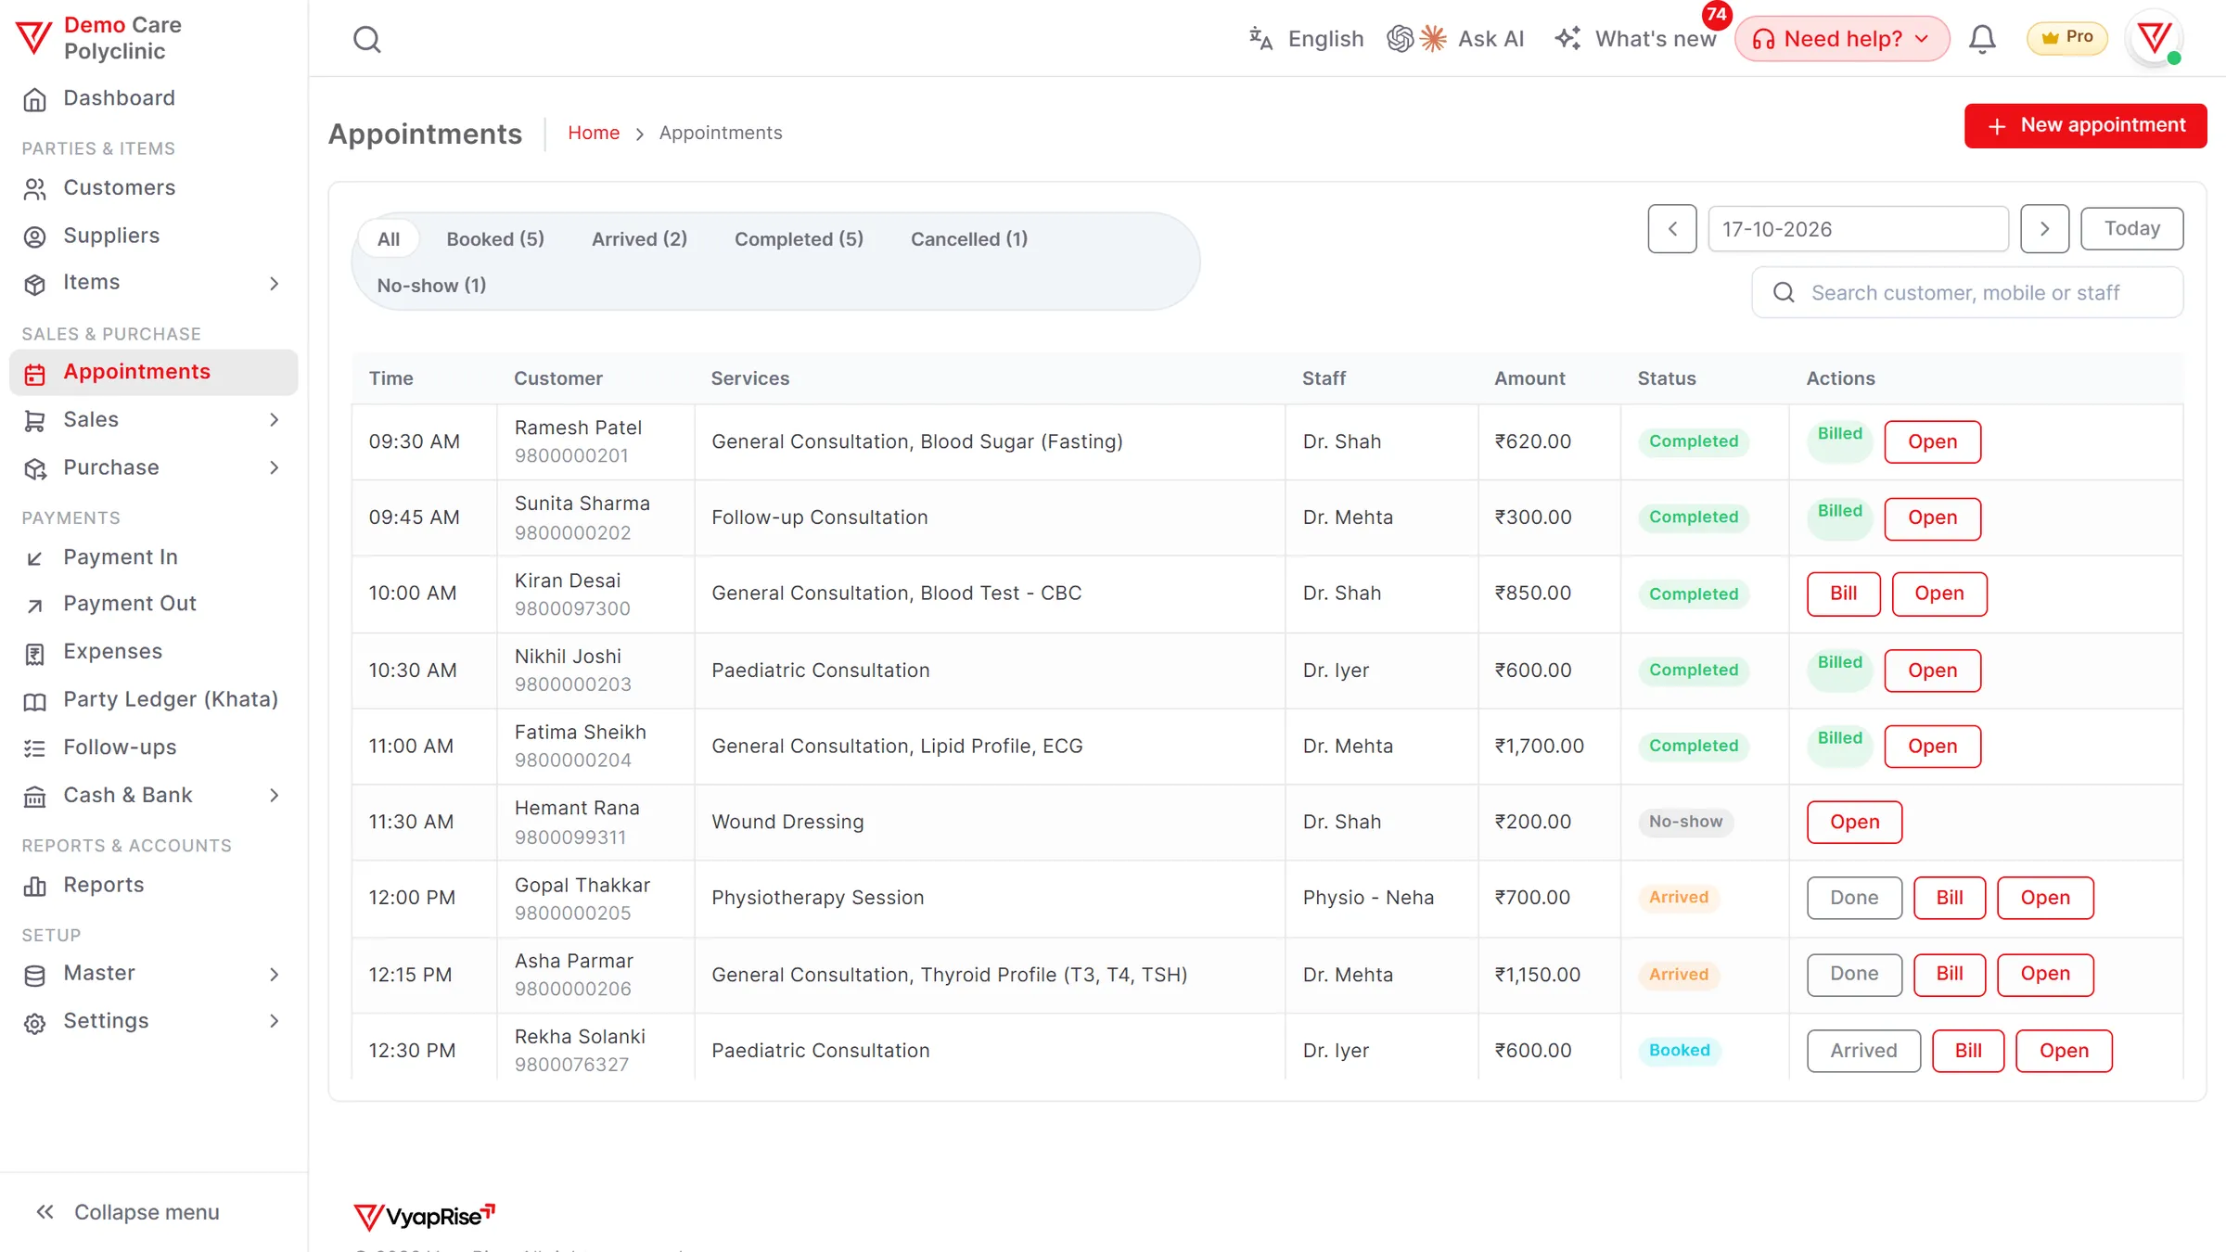The image size is (2226, 1252).
Task: Click the Reports bar chart icon
Action: (34, 887)
